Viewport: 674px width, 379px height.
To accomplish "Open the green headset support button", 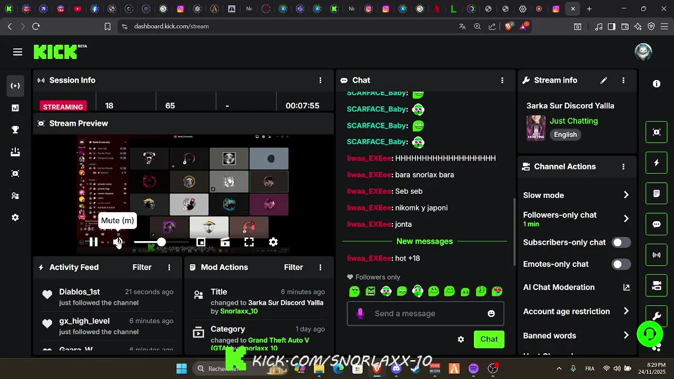I will point(650,334).
